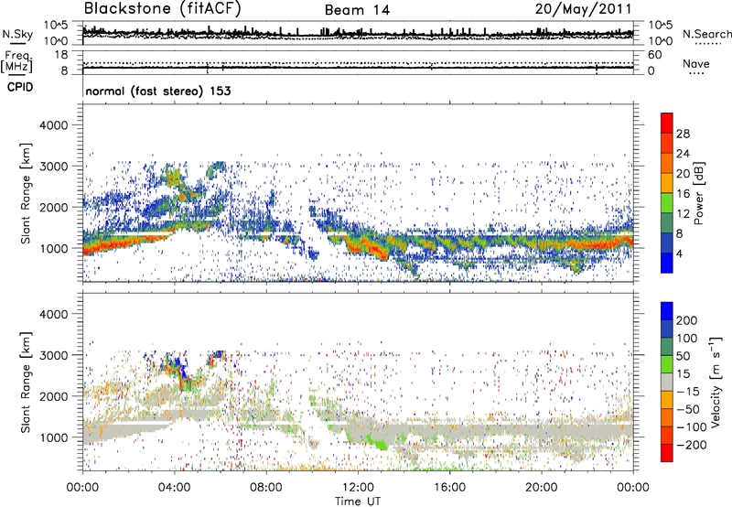The width and height of the screenshot is (732, 507).
Task: Click the 'N.Sky' legend label
Action: pyautogui.click(x=17, y=34)
